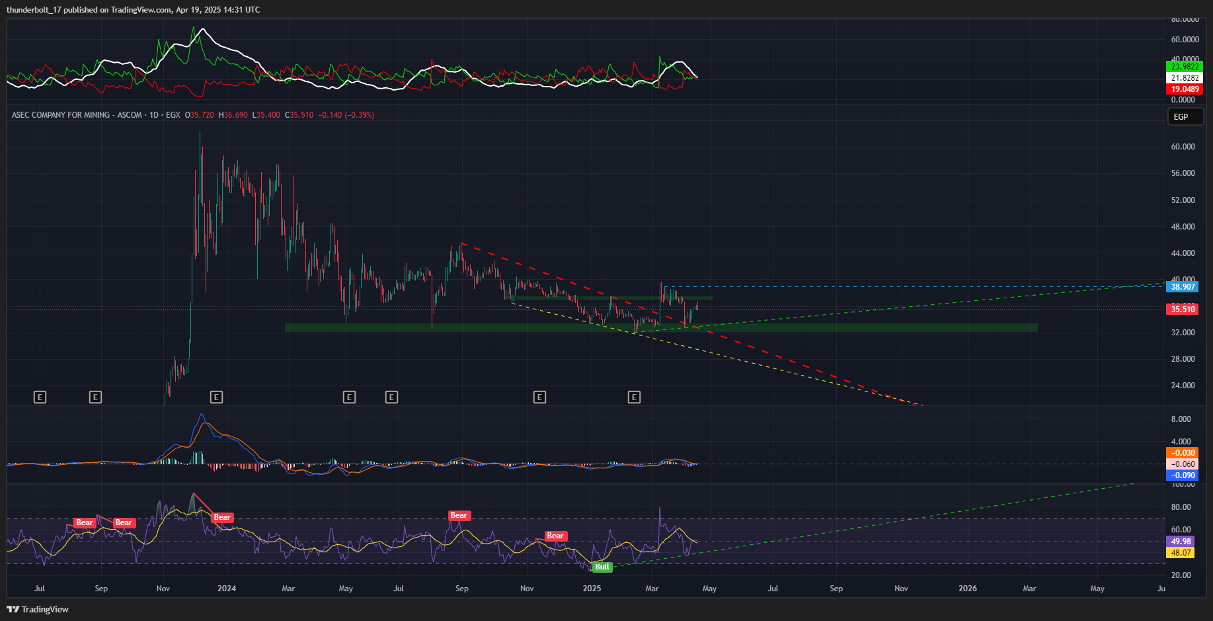
Task: Click the green 23.9822 indicator value label
Action: [x=1185, y=66]
